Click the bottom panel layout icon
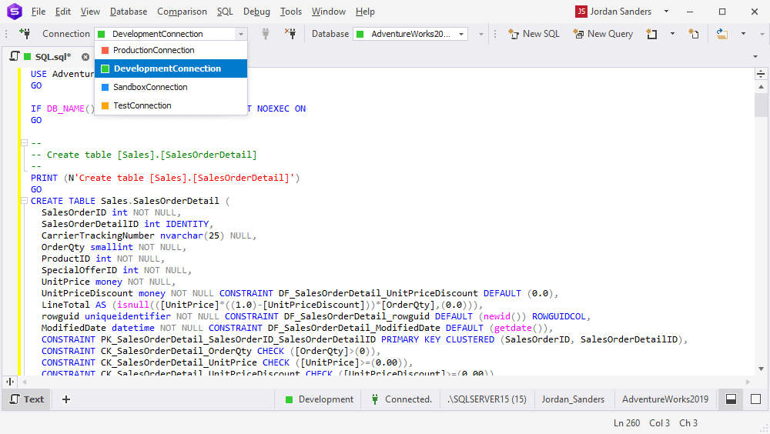770x434 pixels. 731,399
